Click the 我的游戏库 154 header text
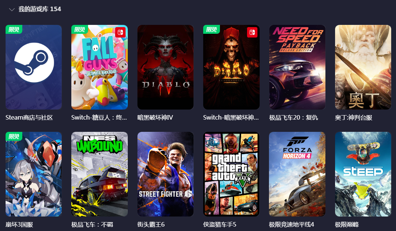Screen dimensions: 396x231 point(40,9)
